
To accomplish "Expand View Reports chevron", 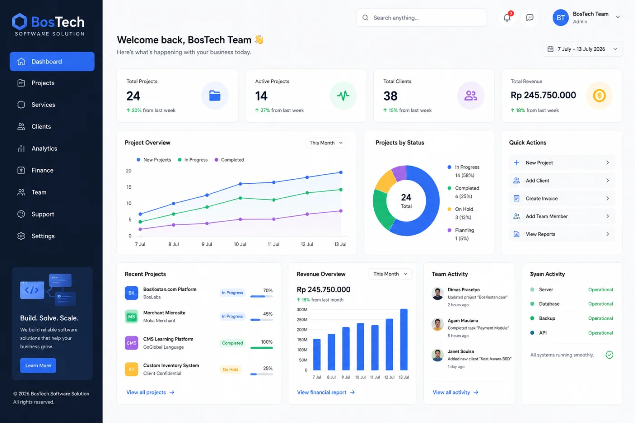I will [607, 234].
